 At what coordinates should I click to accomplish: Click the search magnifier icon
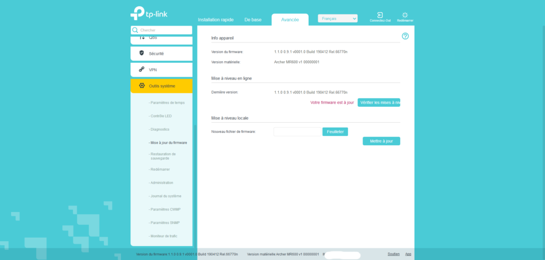135,30
